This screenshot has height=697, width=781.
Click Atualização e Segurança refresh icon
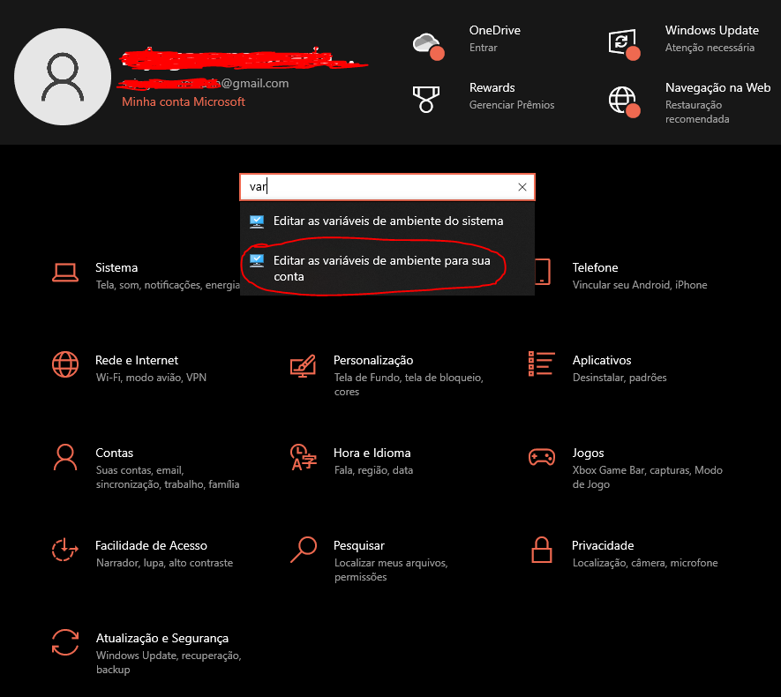(65, 642)
